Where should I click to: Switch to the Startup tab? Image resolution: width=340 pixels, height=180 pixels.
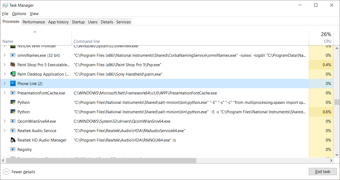[x=78, y=22]
